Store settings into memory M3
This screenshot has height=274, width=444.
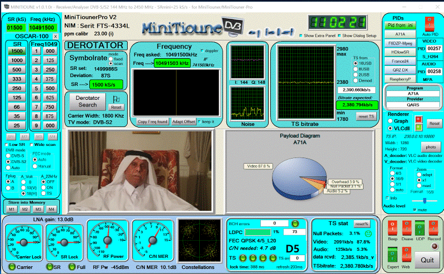tap(38, 209)
